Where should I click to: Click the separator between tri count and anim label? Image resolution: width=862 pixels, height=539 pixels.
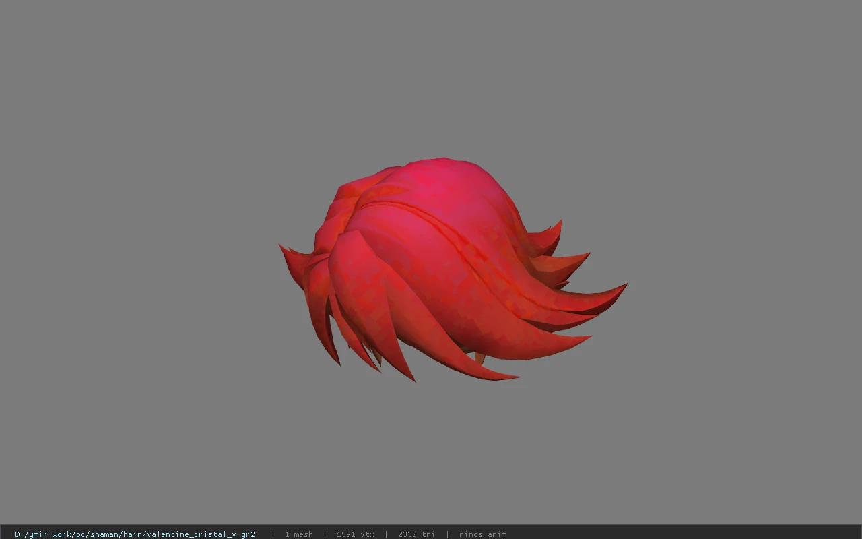pyautogui.click(x=447, y=534)
